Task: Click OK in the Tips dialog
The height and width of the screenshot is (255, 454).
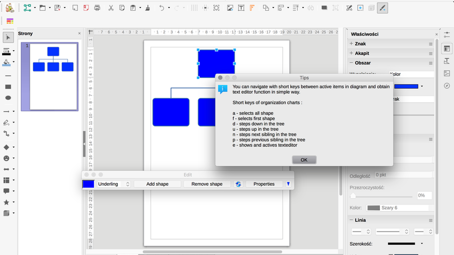Action: tap(304, 160)
